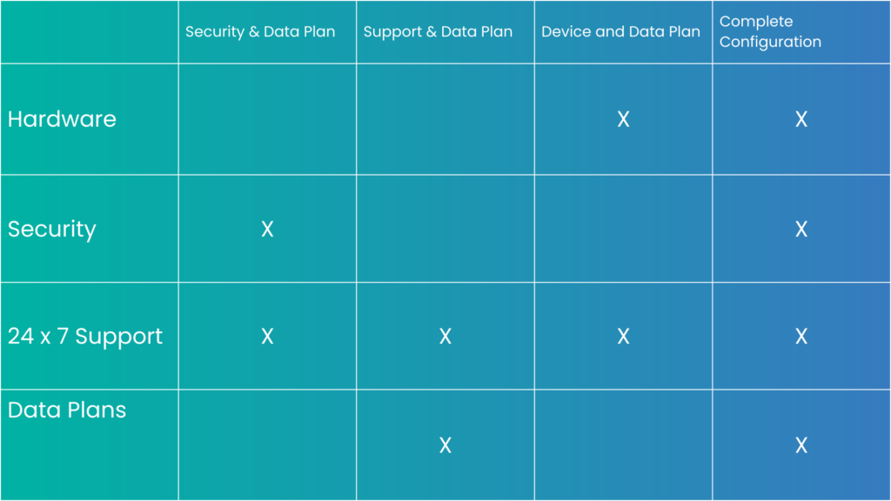
Task: Click the Support & Data Plan column header
Action: tap(438, 32)
